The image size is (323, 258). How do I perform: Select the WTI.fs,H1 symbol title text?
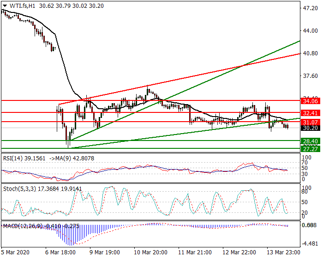[x=23, y=6]
